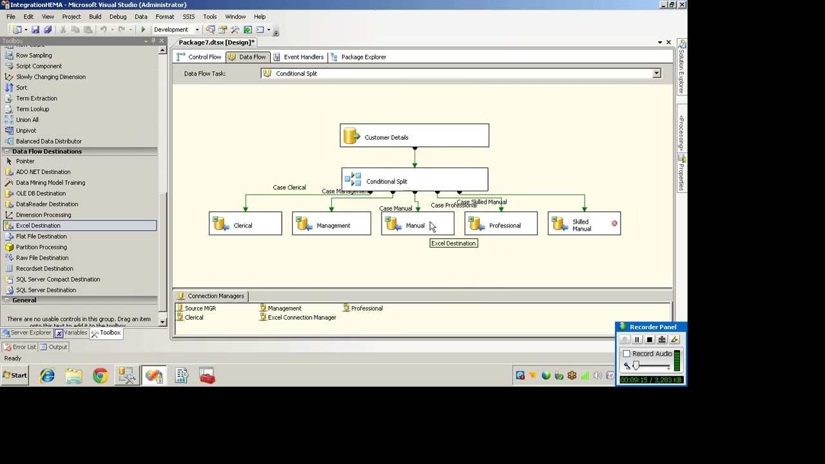The width and height of the screenshot is (825, 464).
Task: Click the volume speaker tray icon
Action: 597,376
